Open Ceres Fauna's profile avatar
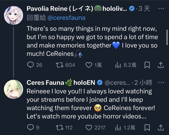The height and width of the screenshot is (135, 169). pyautogui.click(x=13, y=89)
